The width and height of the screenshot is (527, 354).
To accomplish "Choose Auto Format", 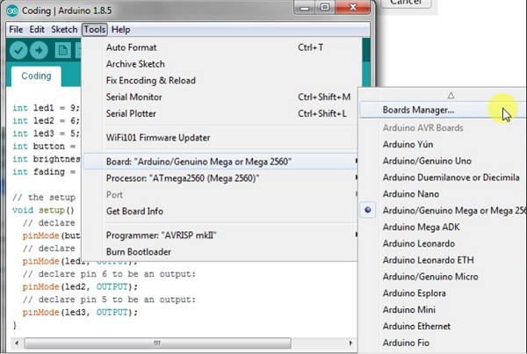I will (220, 47).
